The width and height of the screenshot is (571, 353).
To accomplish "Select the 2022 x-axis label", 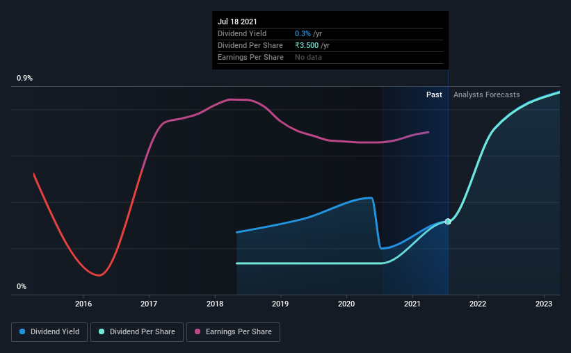I will [x=478, y=304].
